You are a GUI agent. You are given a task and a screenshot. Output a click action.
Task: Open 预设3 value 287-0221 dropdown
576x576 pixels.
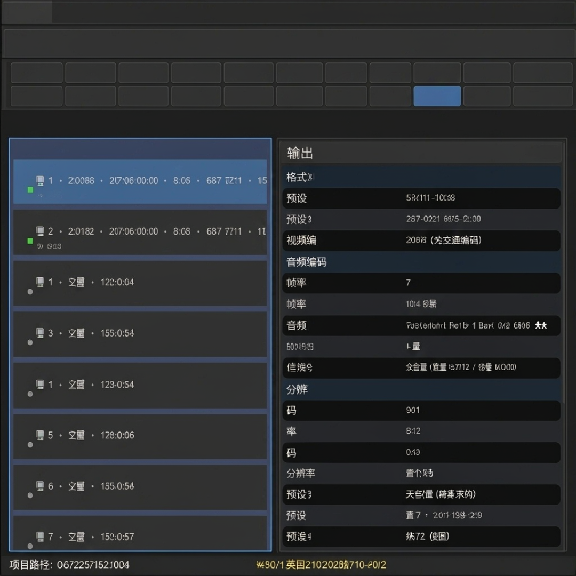[x=443, y=219]
